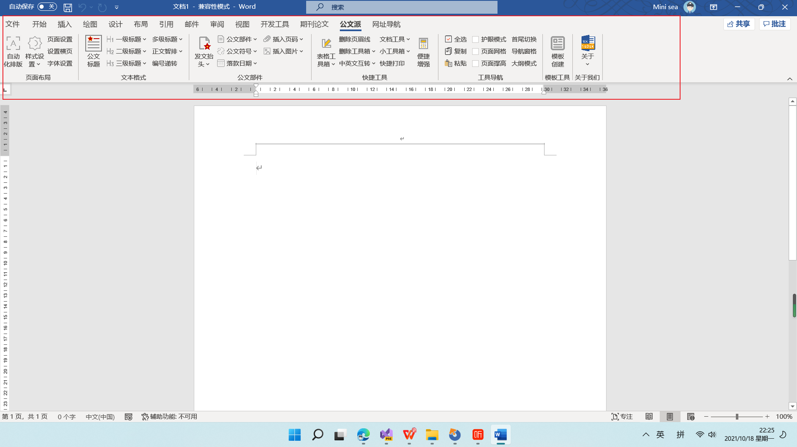The height and width of the screenshot is (447, 797).
Task: Check the 页面网格 checkbox
Action: [x=475, y=52]
